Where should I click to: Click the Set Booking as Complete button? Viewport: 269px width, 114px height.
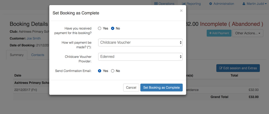point(161,87)
